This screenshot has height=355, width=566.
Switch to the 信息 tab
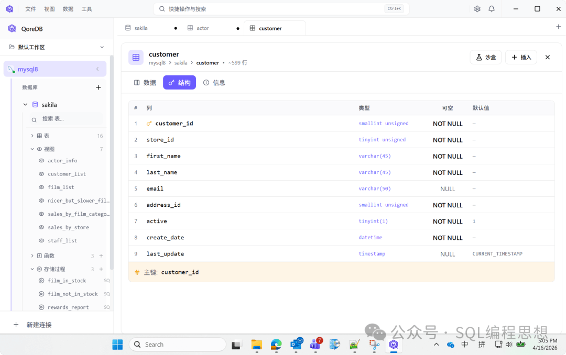coord(214,83)
